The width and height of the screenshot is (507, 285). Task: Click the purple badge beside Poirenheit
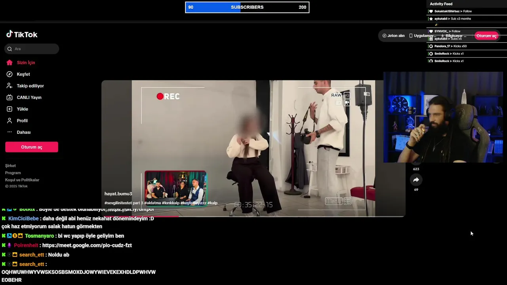click(x=9, y=245)
